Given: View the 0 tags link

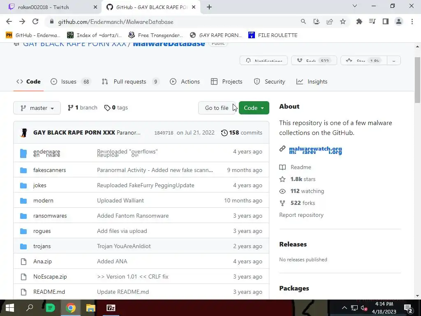Looking at the screenshot, I should click(116, 108).
